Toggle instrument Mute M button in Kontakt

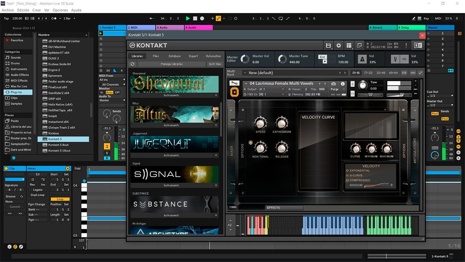pos(353,94)
